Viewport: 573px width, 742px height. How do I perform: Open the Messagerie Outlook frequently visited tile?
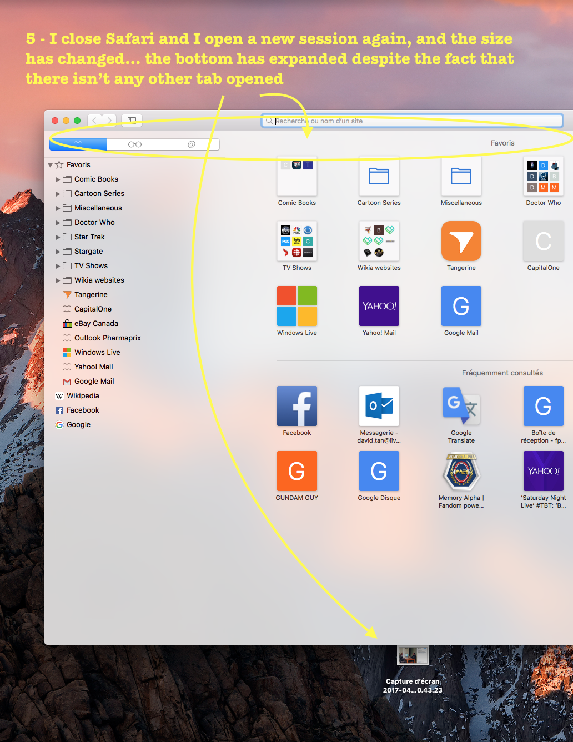click(x=379, y=406)
